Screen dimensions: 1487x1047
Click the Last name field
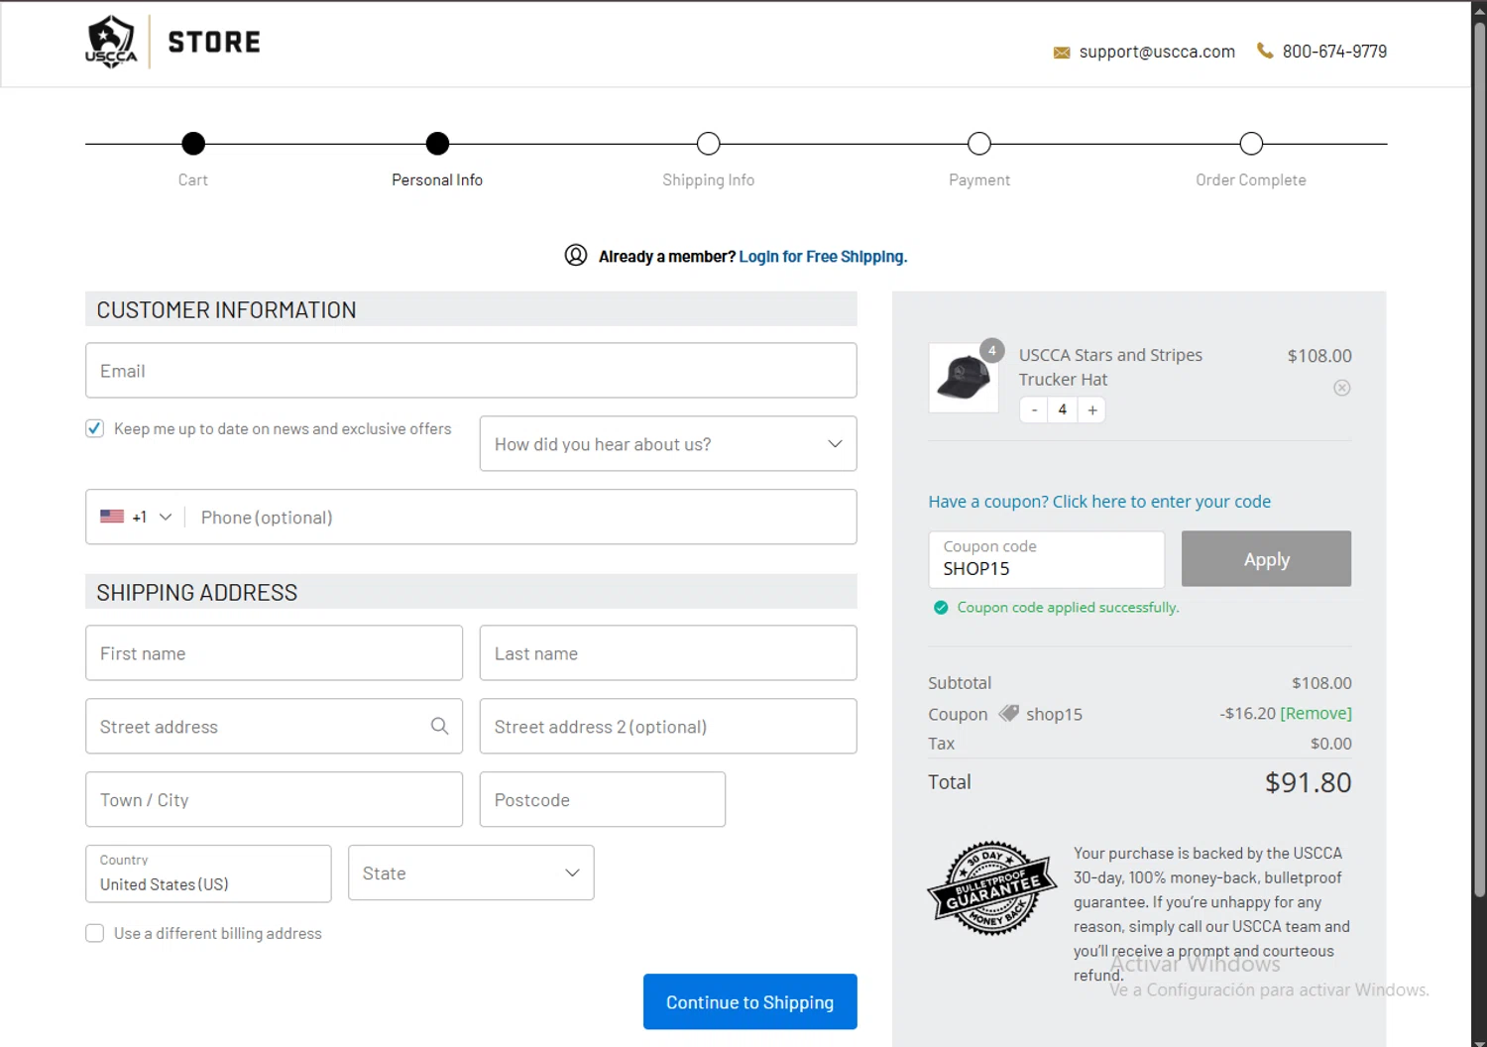pos(668,652)
